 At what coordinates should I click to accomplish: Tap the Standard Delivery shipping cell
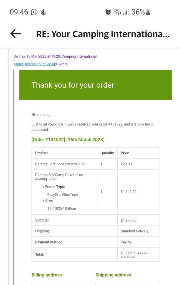(138, 231)
